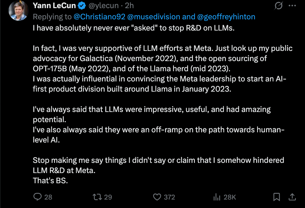Click the 28K views count
Screen dimensions: 305x208
[x=230, y=197]
